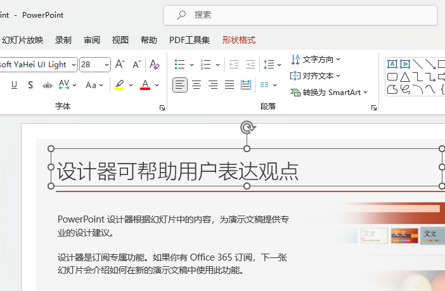Image resolution: width=445 pixels, height=291 pixels.
Task: Apply the yellow text highlight color
Action: (x=119, y=84)
